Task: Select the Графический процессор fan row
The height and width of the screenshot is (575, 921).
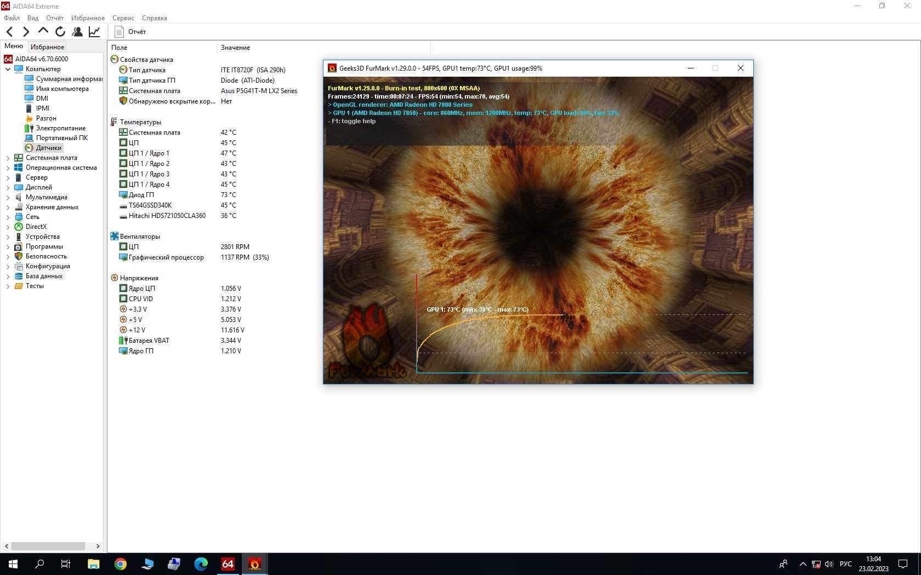Action: click(x=194, y=257)
